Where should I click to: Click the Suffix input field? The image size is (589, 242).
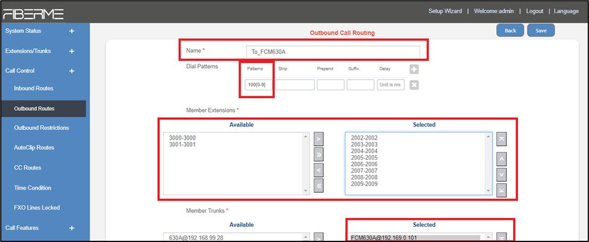point(360,85)
